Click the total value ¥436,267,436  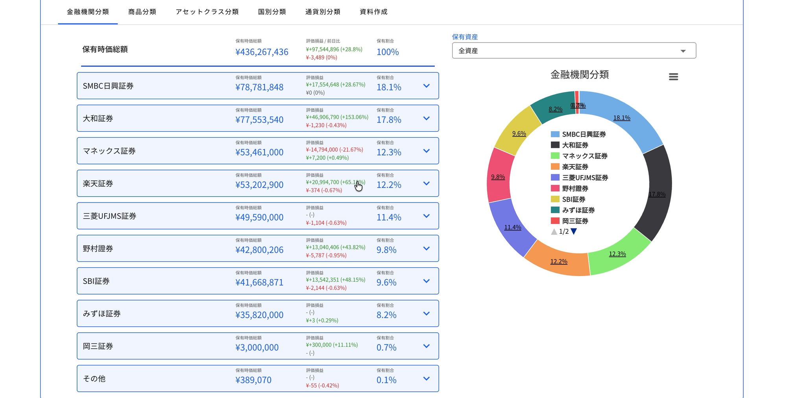pyautogui.click(x=262, y=52)
